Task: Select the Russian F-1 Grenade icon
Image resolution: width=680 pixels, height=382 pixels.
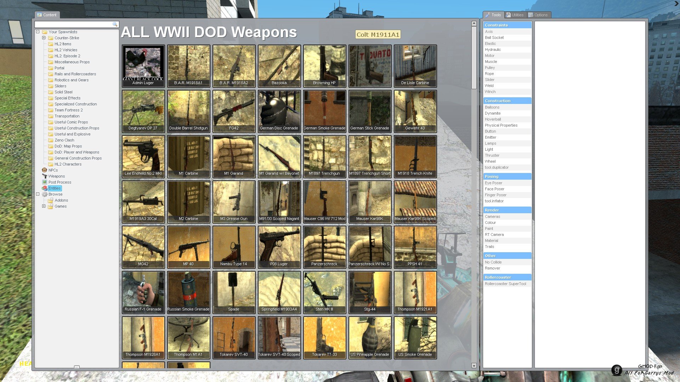Action: pyautogui.click(x=143, y=292)
